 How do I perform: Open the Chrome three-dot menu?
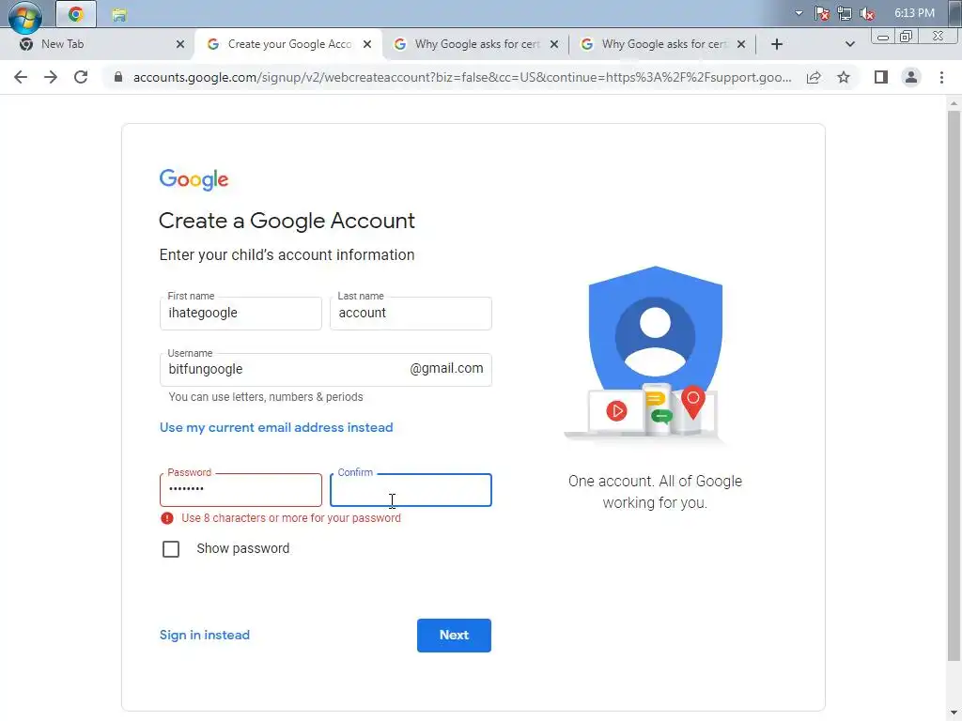[941, 77]
